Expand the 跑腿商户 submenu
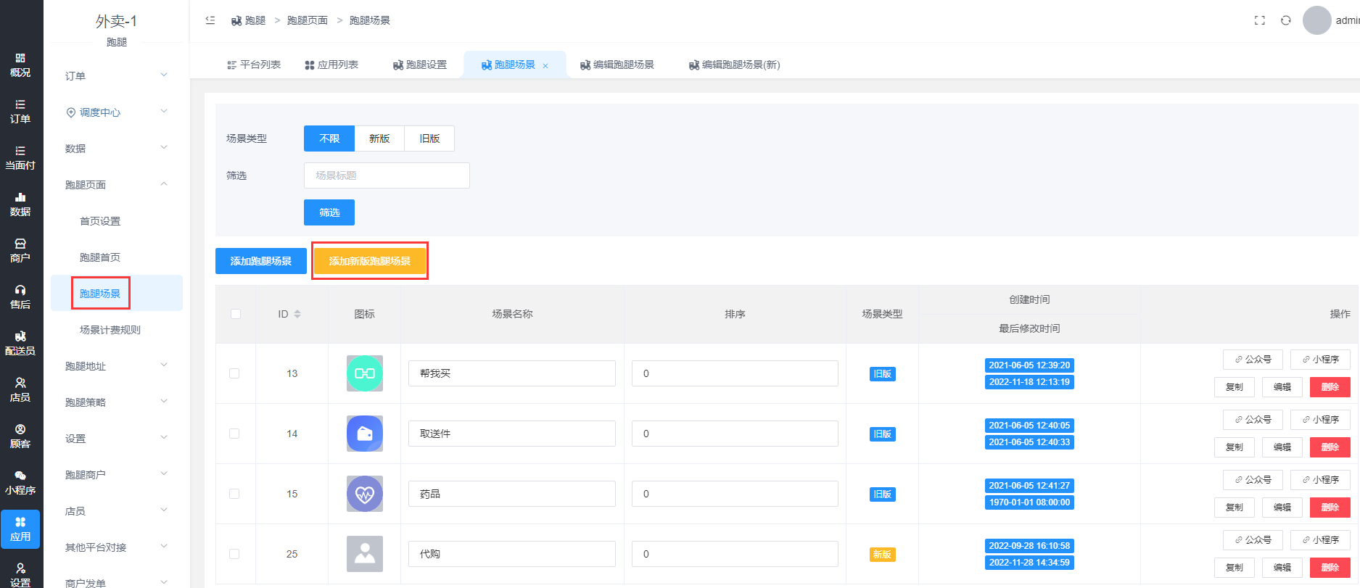Viewport: 1360px width, 588px height. coord(116,474)
